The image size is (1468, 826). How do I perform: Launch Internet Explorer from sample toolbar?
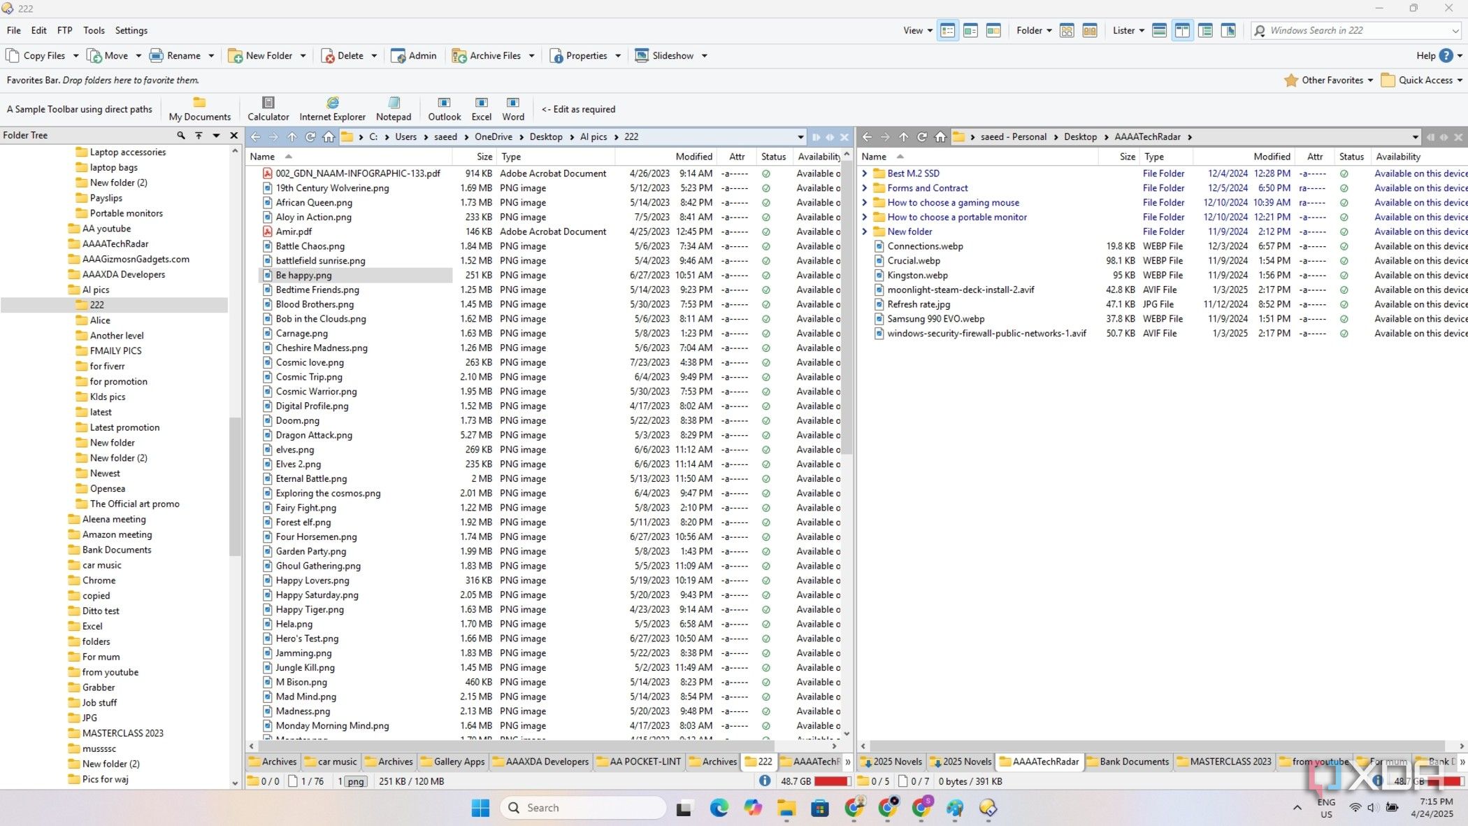332,109
